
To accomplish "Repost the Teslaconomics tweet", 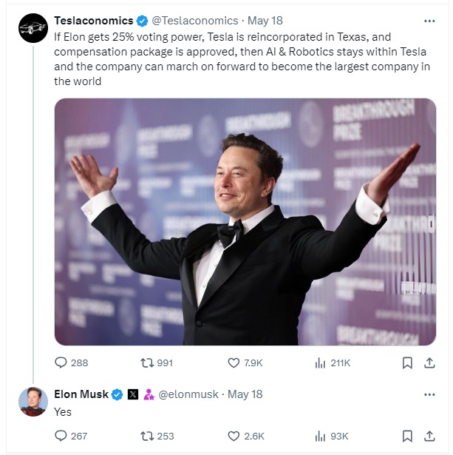I will [147, 363].
